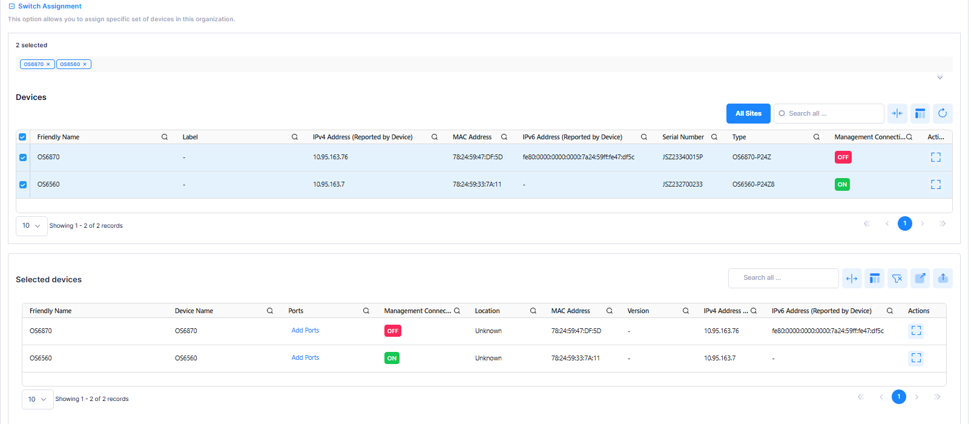Uncheck the OS6560 device row checkbox
Screen dimensions: 971x424
[x=23, y=185]
